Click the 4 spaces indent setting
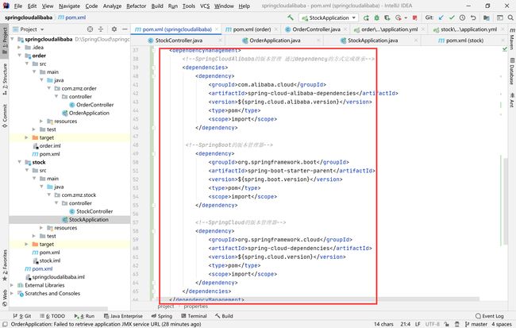 point(502,324)
